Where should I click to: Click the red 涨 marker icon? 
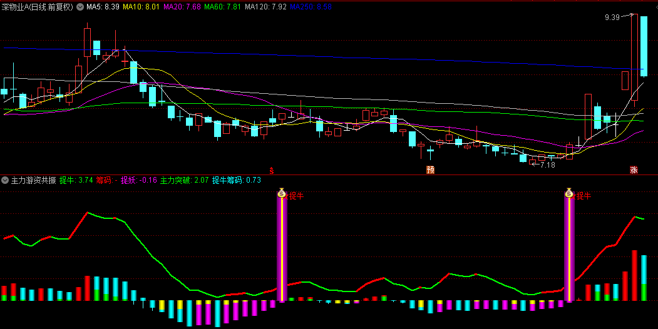click(634, 170)
